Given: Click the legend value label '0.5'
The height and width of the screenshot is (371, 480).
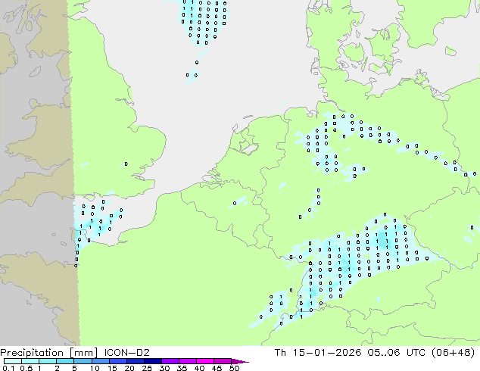Looking at the screenshot, I should (26, 368).
